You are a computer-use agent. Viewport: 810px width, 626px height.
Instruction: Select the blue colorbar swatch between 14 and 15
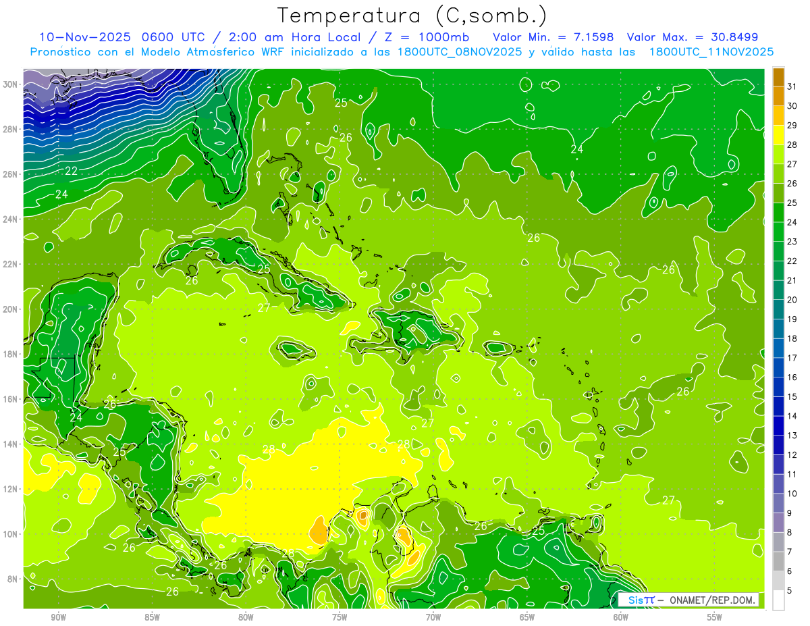point(778,406)
